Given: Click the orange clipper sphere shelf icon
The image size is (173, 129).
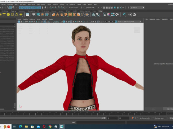Looking at the screenshot, I should click(79, 15).
